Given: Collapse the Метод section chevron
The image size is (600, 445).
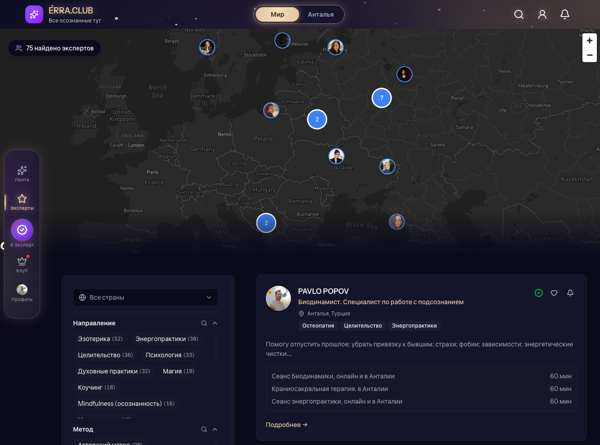Looking at the screenshot, I should coord(215,429).
